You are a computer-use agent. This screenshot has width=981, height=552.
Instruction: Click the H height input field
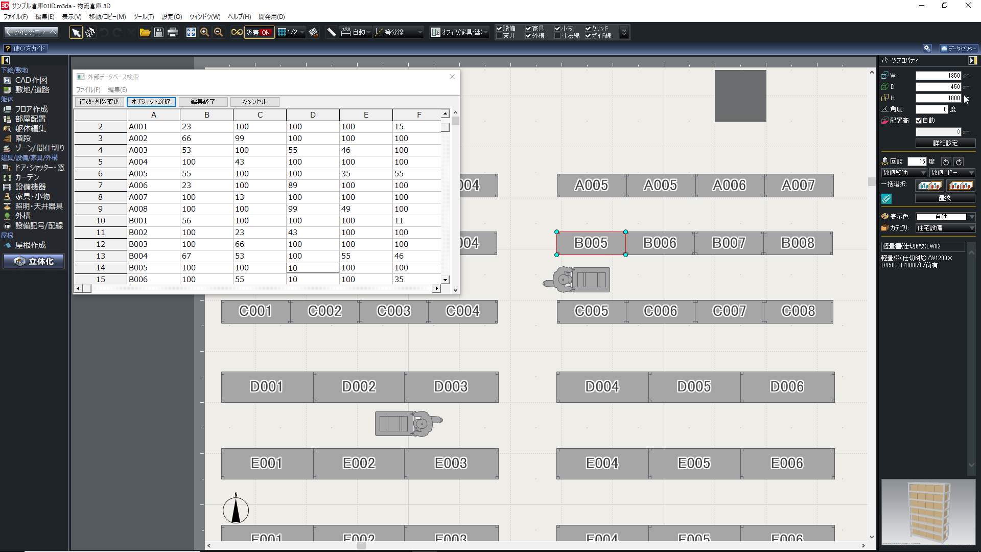tap(938, 98)
